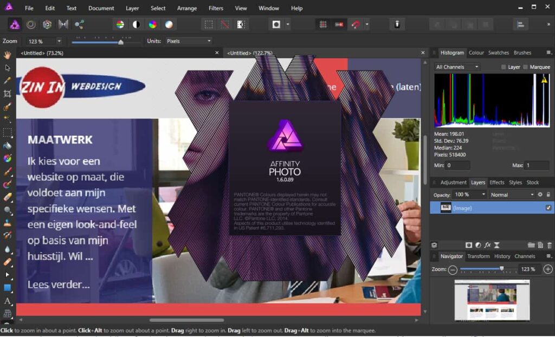Screen dimensions: 555x337
Task: Toggle visibility checkbox of (Image) layer
Action: pyautogui.click(x=548, y=208)
